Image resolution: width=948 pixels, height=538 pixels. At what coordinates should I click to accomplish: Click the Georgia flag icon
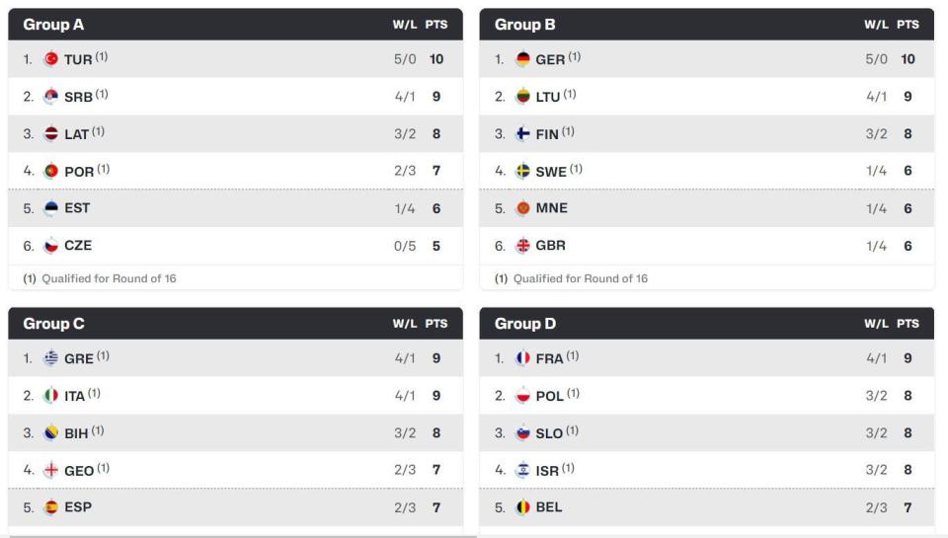(x=51, y=470)
